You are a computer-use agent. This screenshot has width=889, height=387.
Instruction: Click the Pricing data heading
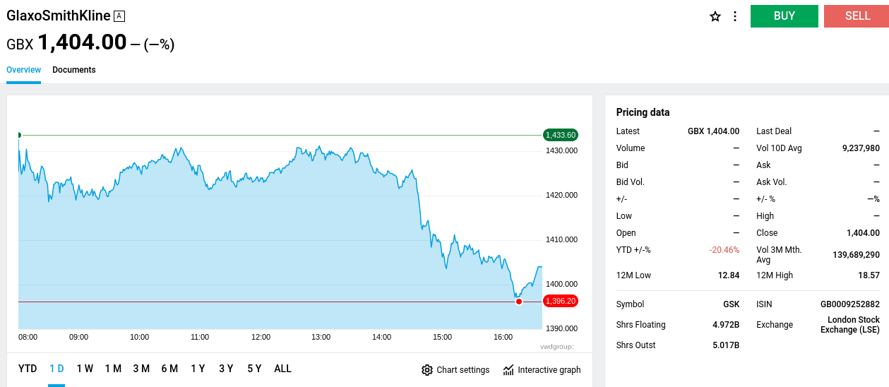coord(643,112)
